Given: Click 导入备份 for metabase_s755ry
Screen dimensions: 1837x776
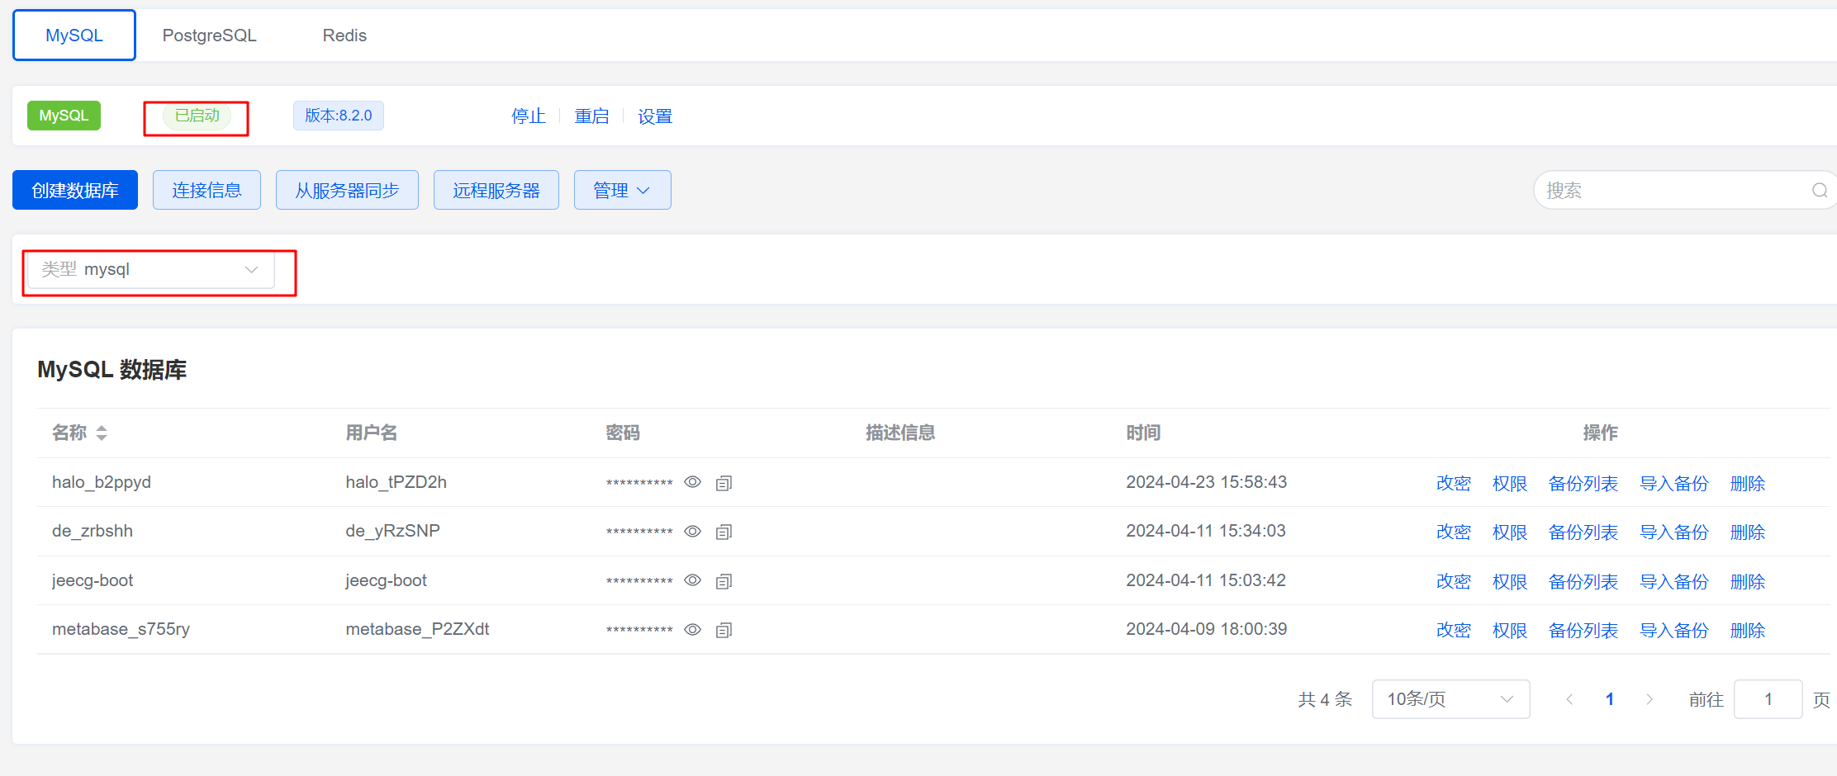Looking at the screenshot, I should pyautogui.click(x=1674, y=631).
